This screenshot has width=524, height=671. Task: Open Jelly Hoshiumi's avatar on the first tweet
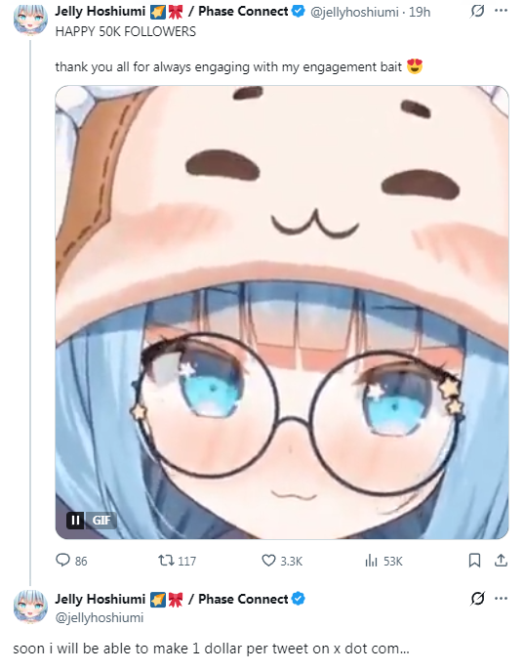pyautogui.click(x=30, y=19)
